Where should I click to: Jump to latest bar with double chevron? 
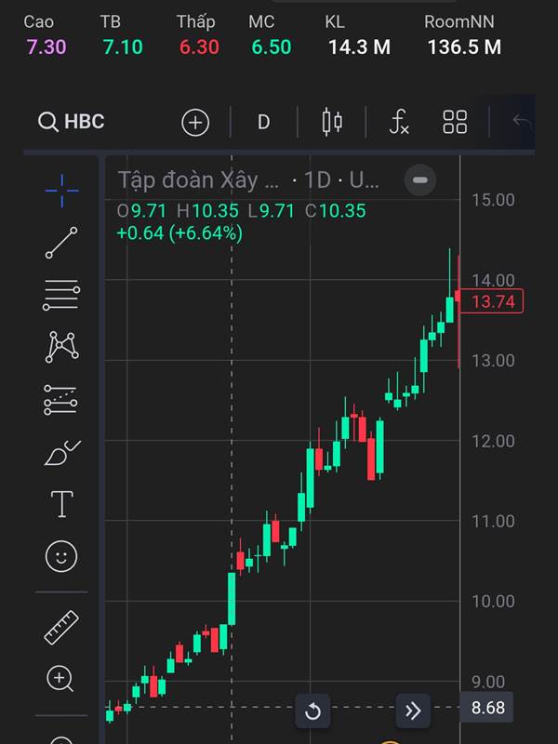click(x=413, y=711)
